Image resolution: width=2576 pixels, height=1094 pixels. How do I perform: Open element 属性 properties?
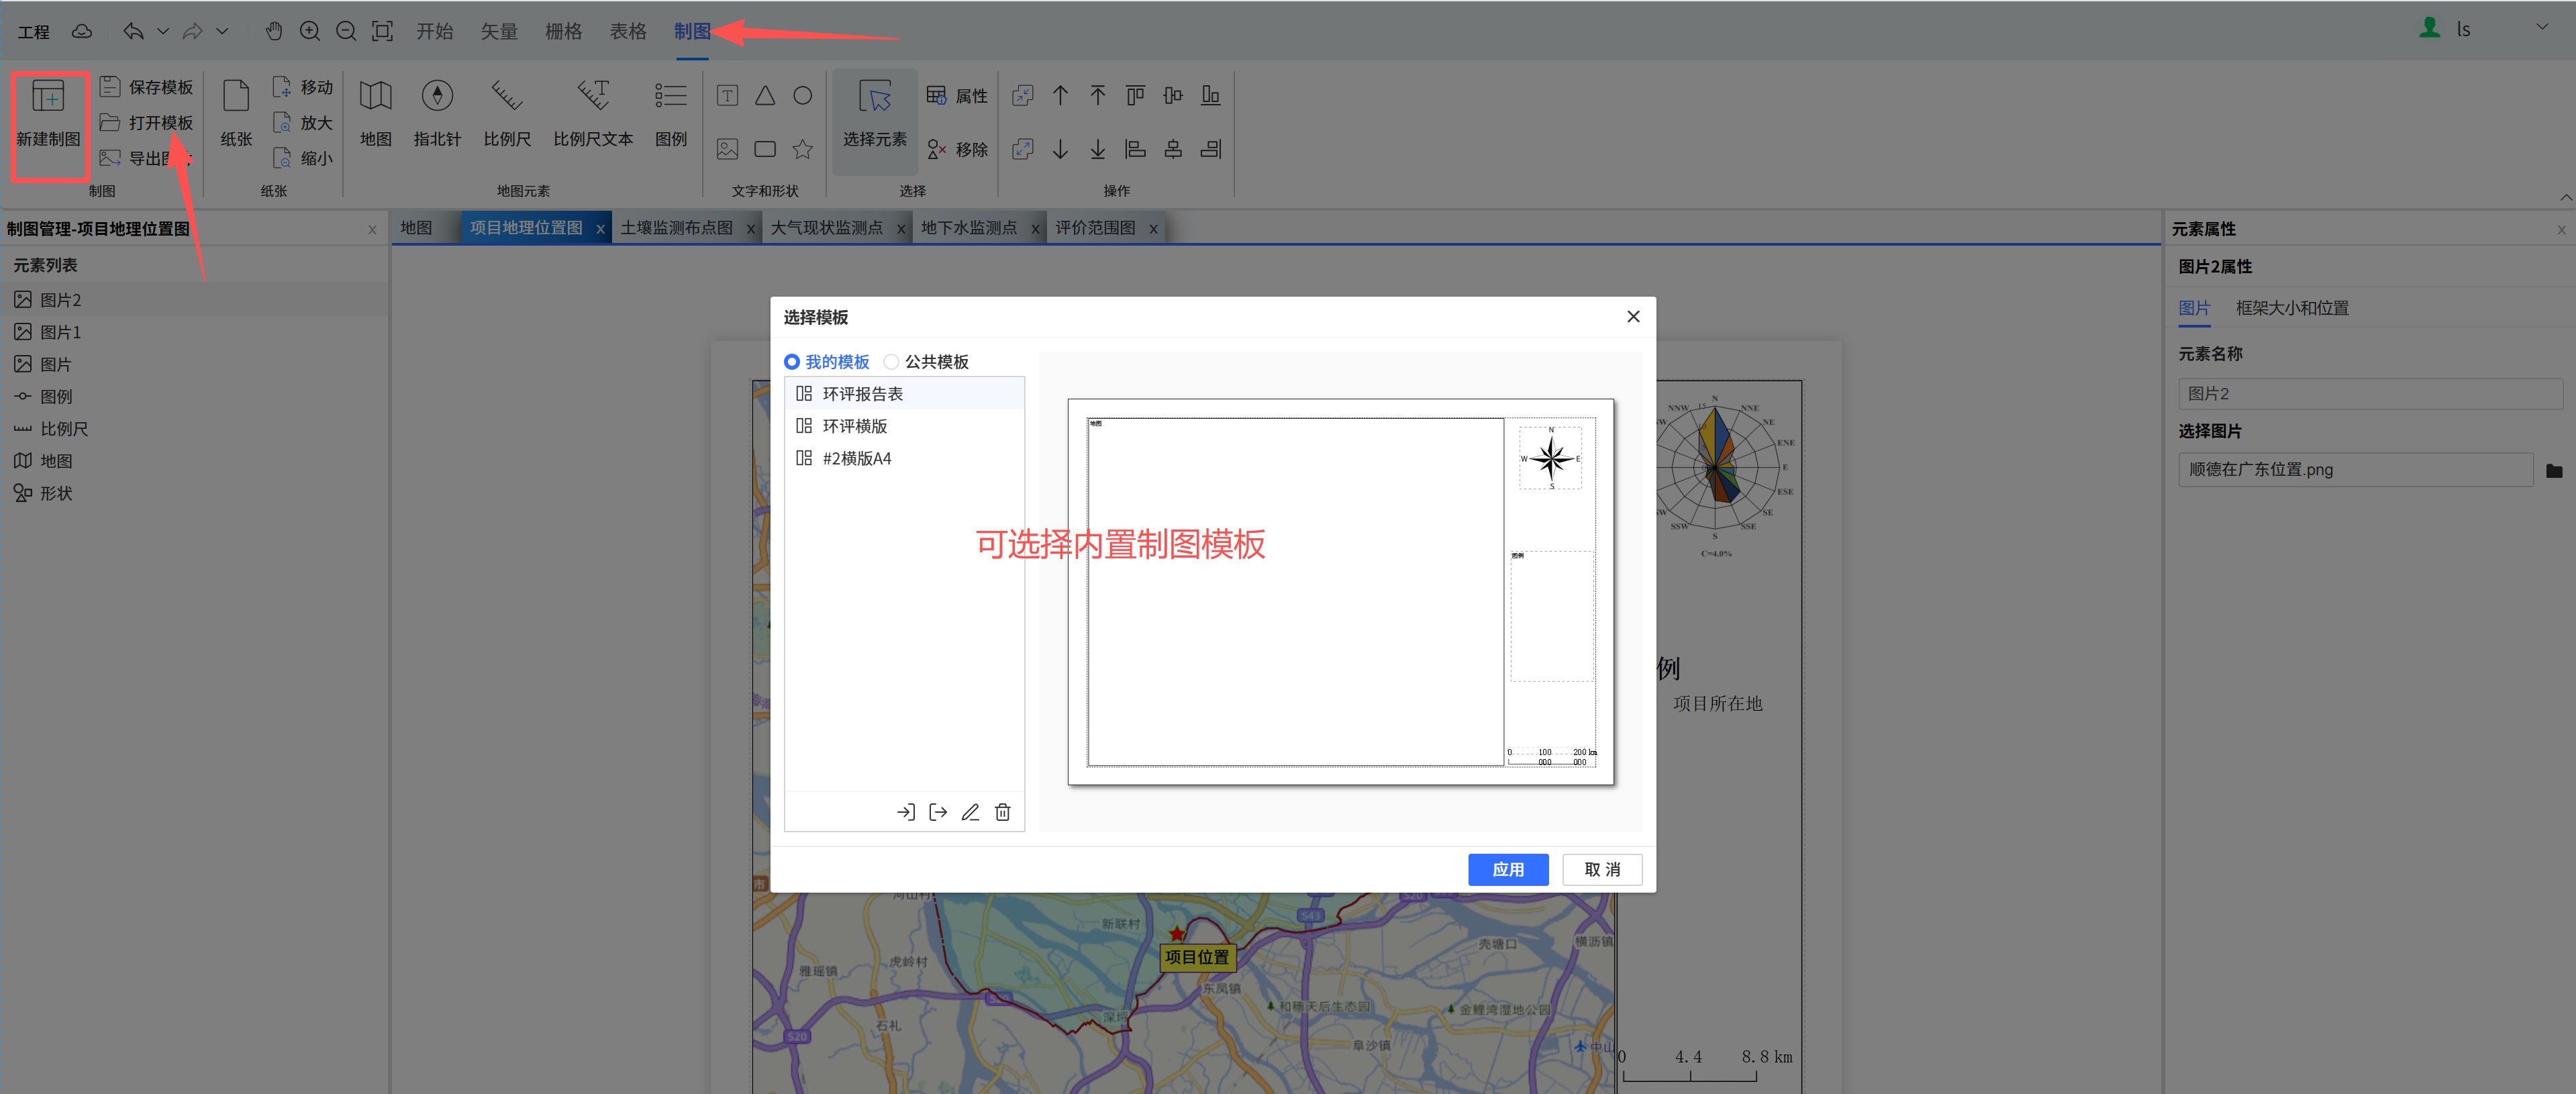[957, 95]
